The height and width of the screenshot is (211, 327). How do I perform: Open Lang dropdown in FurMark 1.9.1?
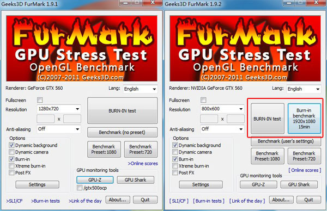click(140, 89)
